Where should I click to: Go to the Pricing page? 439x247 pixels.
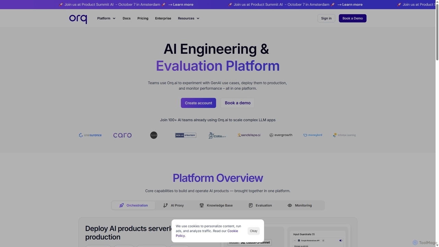143,19
